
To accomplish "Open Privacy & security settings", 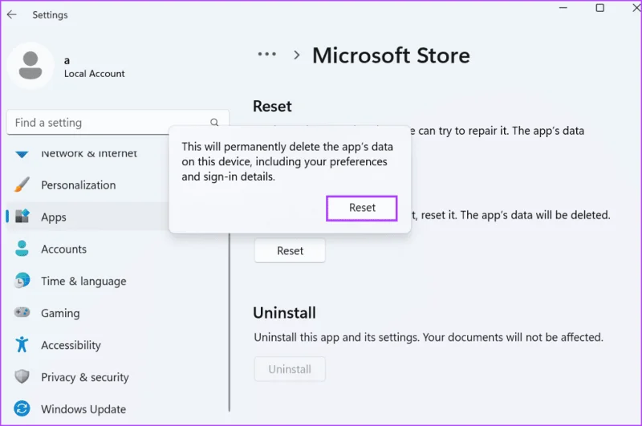I will [x=117, y=377].
